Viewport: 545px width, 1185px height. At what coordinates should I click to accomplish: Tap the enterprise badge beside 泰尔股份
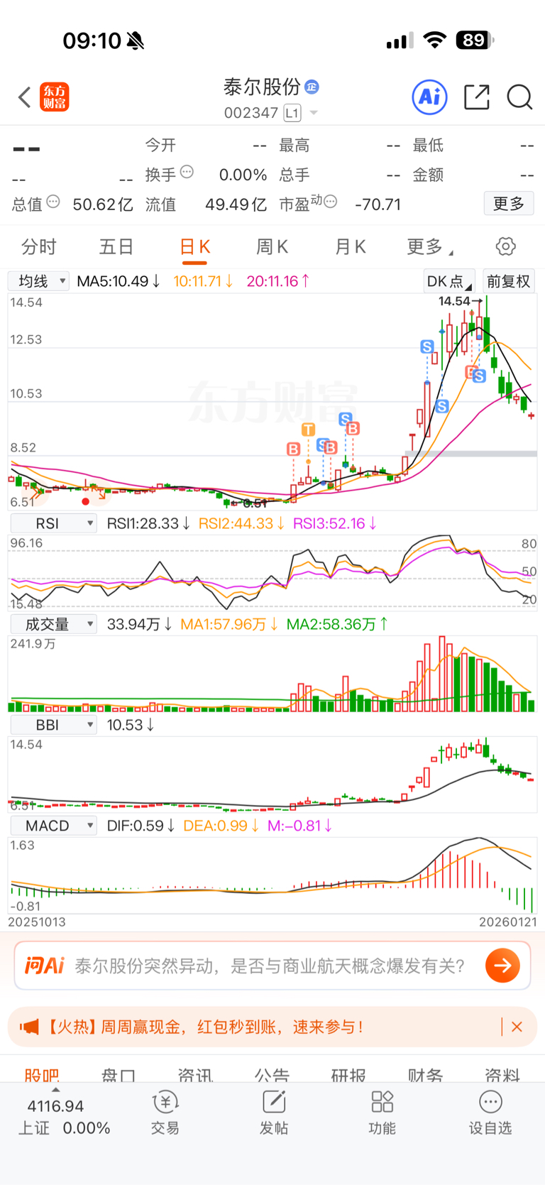pos(312,87)
